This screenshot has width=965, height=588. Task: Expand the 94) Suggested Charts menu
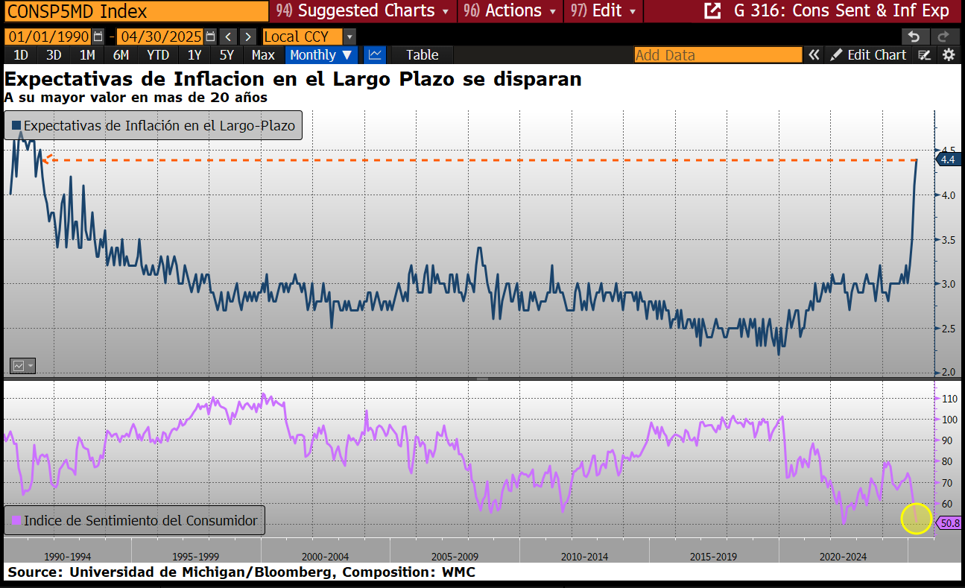(x=362, y=10)
